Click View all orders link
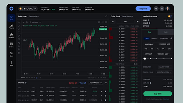Screen dimensions: 183x103 point(83,83)
